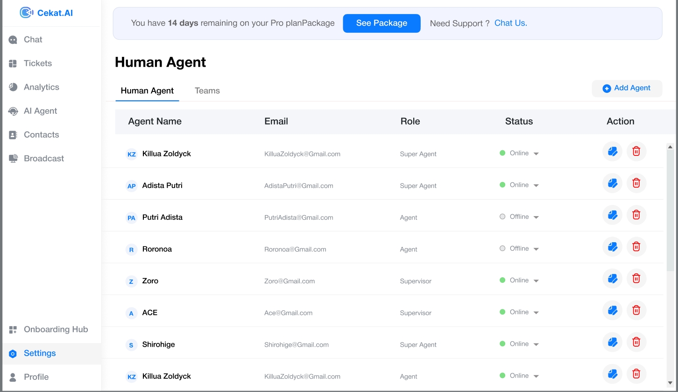Viewport: 678px width, 392px height.
Task: Open Chat from the sidebar
Action: click(x=33, y=40)
